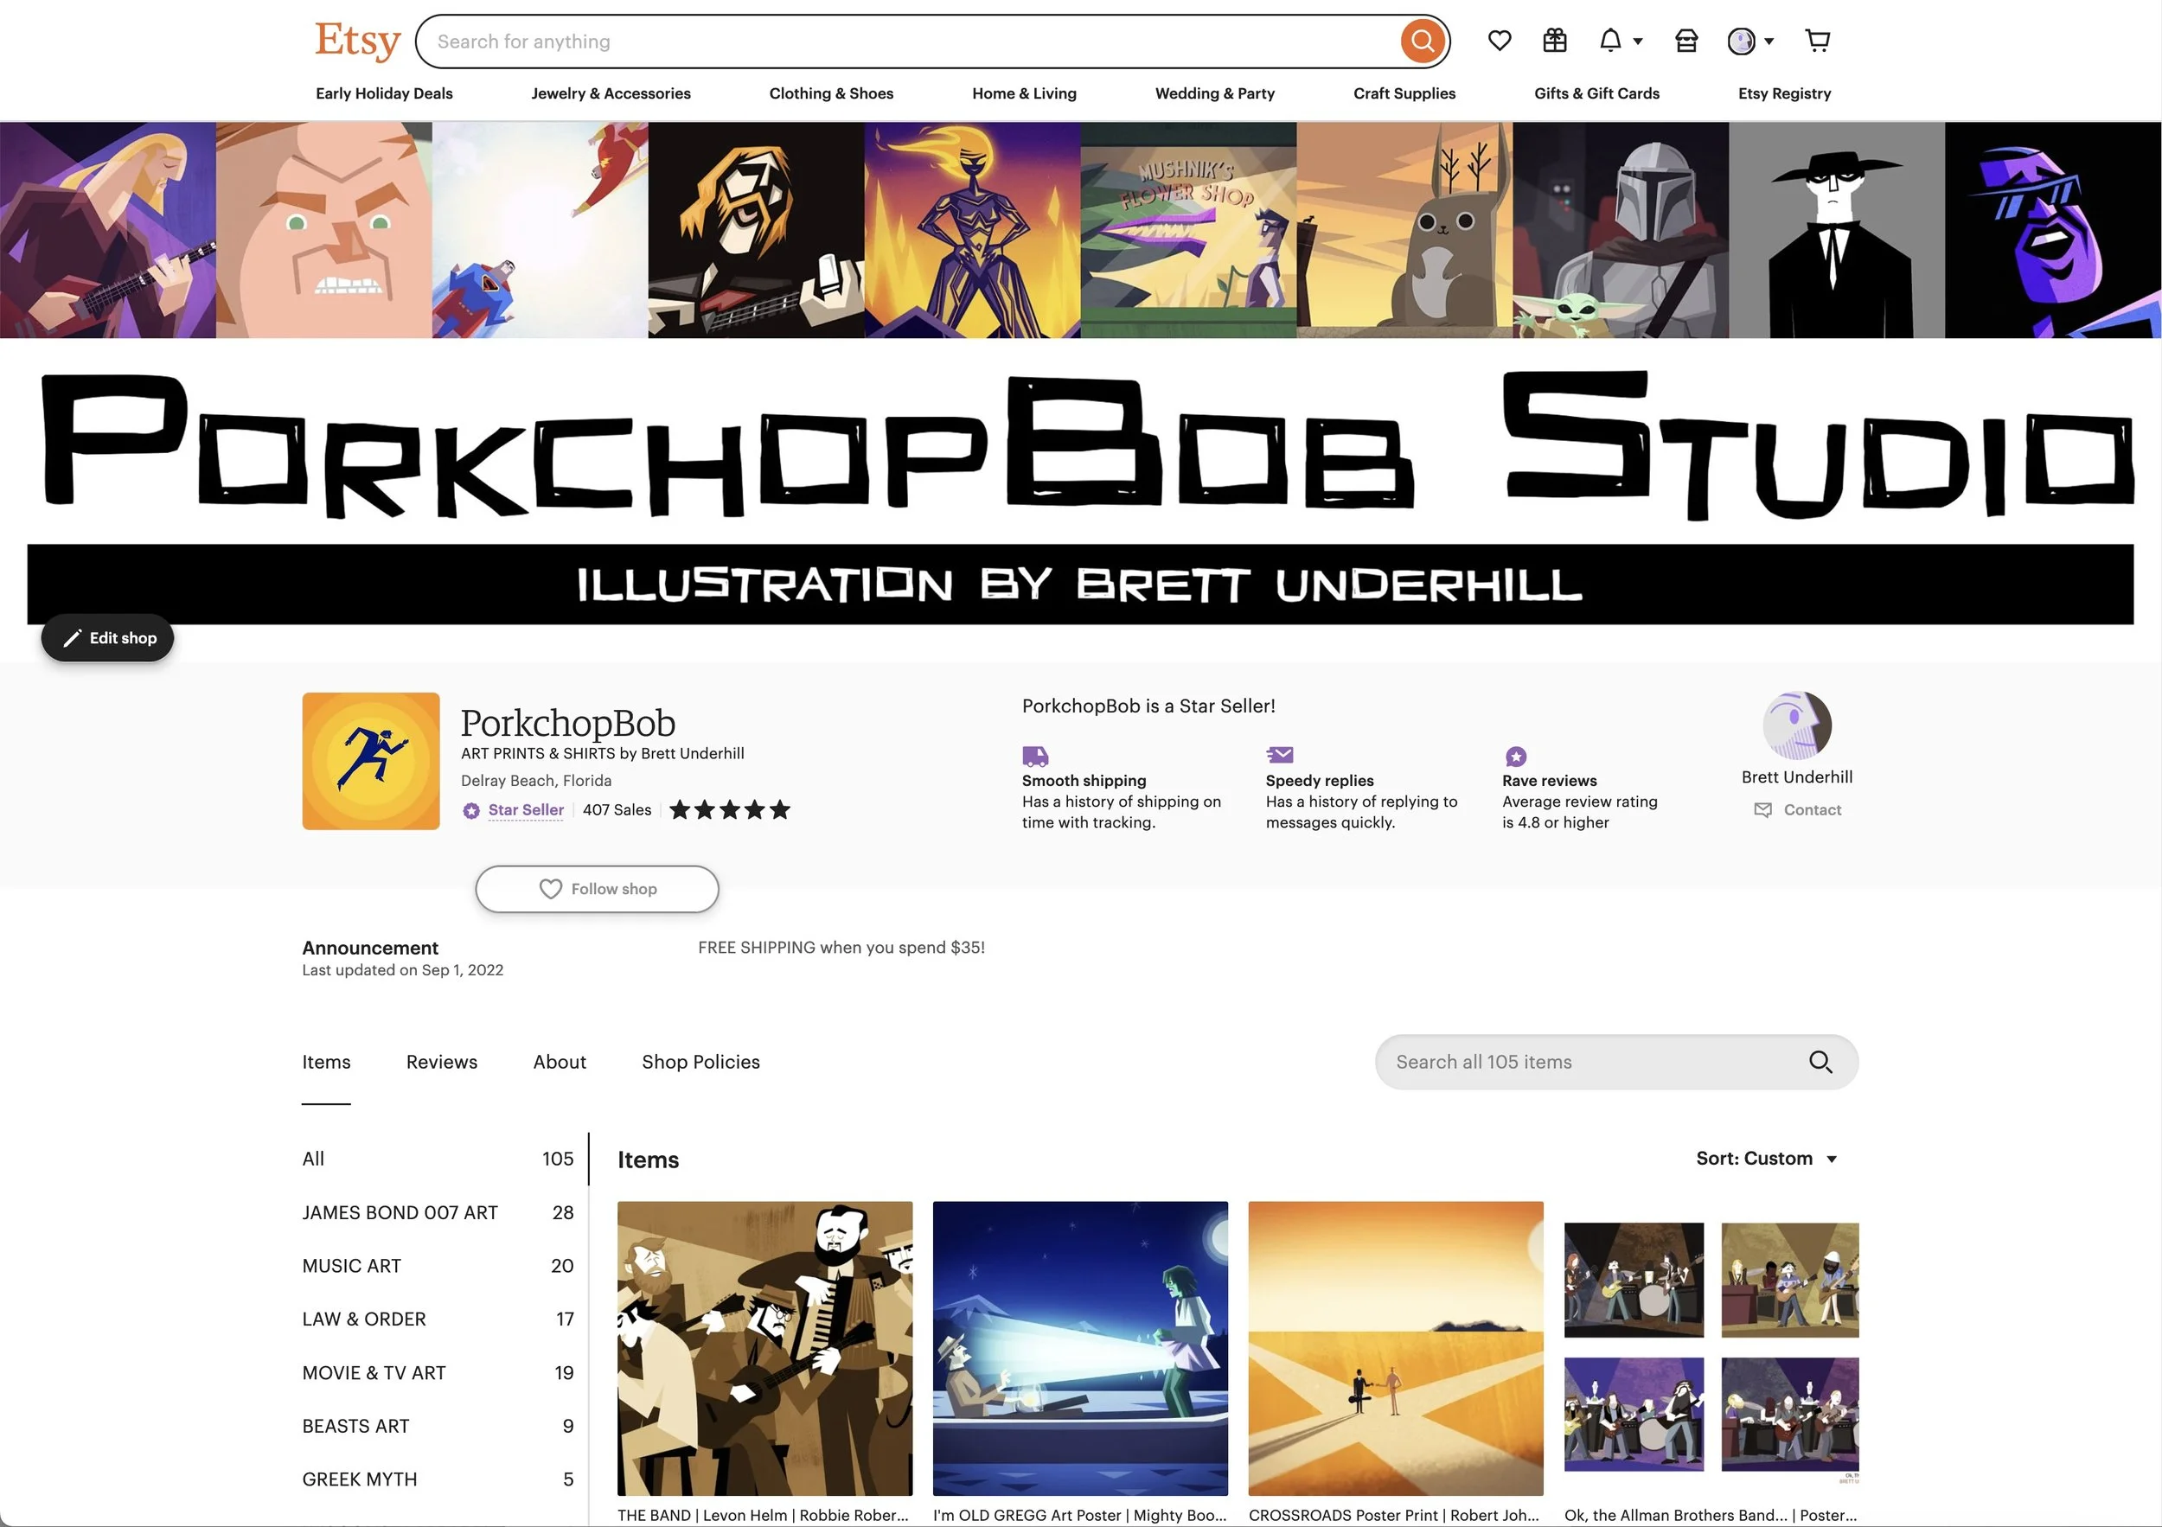Toggle Follow shop heart button
Image resolution: width=2162 pixels, height=1527 pixels.
[x=597, y=889]
